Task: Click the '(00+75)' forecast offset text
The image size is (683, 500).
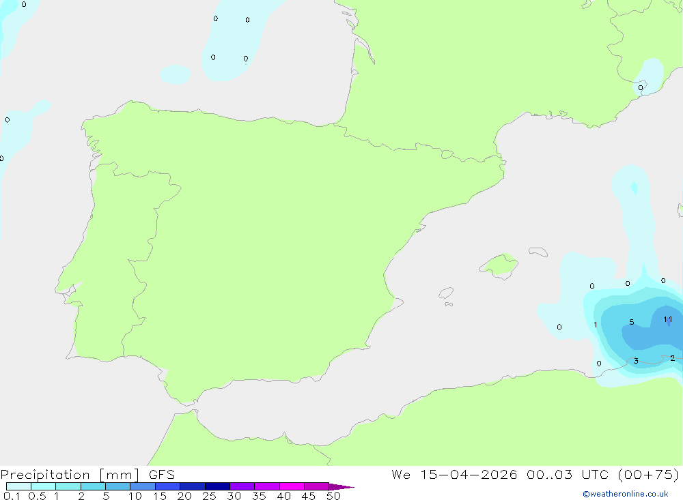Action: (648, 474)
